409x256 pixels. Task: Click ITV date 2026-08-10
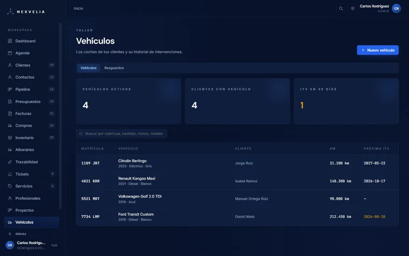tap(375, 217)
